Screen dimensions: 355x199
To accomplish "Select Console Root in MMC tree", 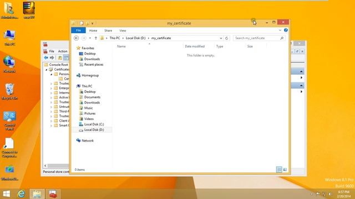I will [x=58, y=65].
